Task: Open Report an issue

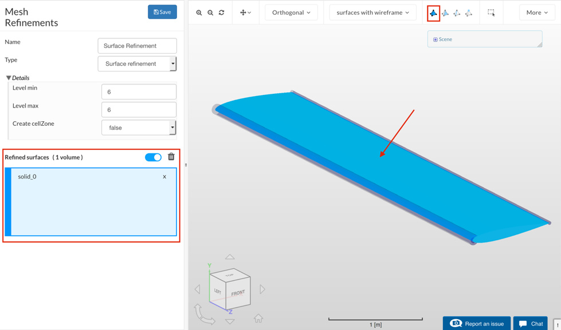Action: click(477, 324)
